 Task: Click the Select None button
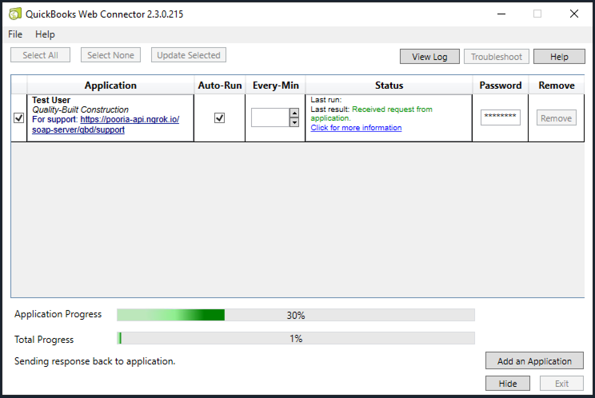click(x=110, y=55)
